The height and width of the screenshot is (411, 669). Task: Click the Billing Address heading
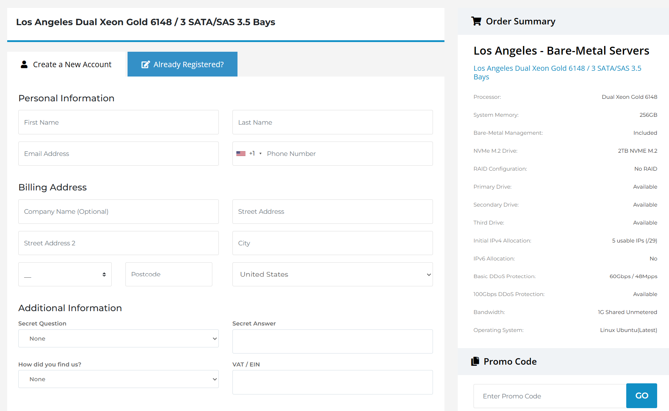(52, 187)
